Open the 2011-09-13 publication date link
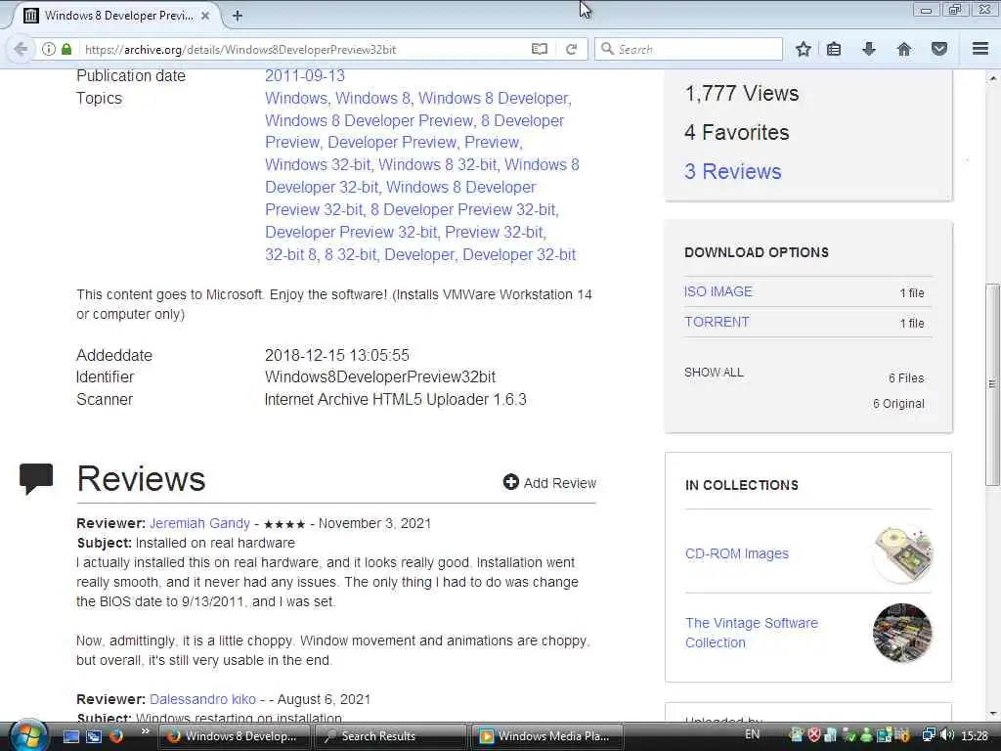Image resolution: width=1001 pixels, height=751 pixels. pyautogui.click(x=305, y=75)
